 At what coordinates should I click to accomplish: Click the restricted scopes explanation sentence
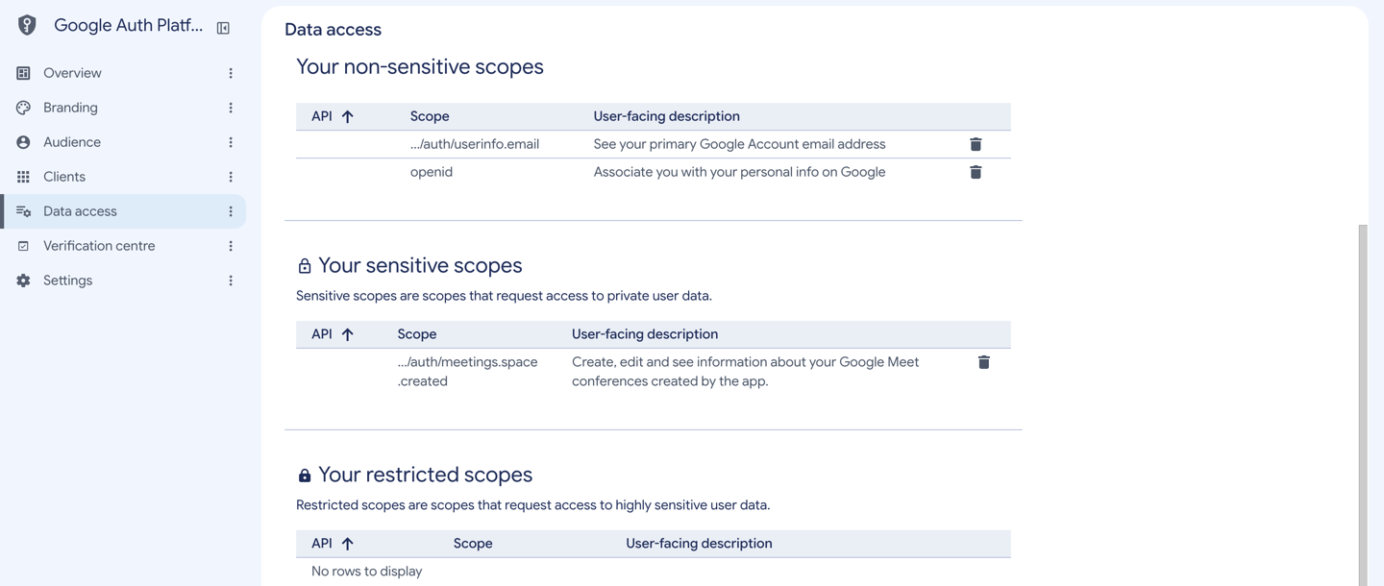click(x=533, y=505)
